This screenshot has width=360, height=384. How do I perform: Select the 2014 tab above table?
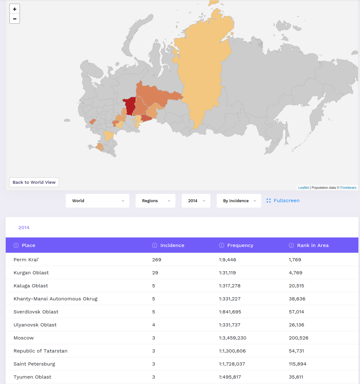click(x=24, y=228)
